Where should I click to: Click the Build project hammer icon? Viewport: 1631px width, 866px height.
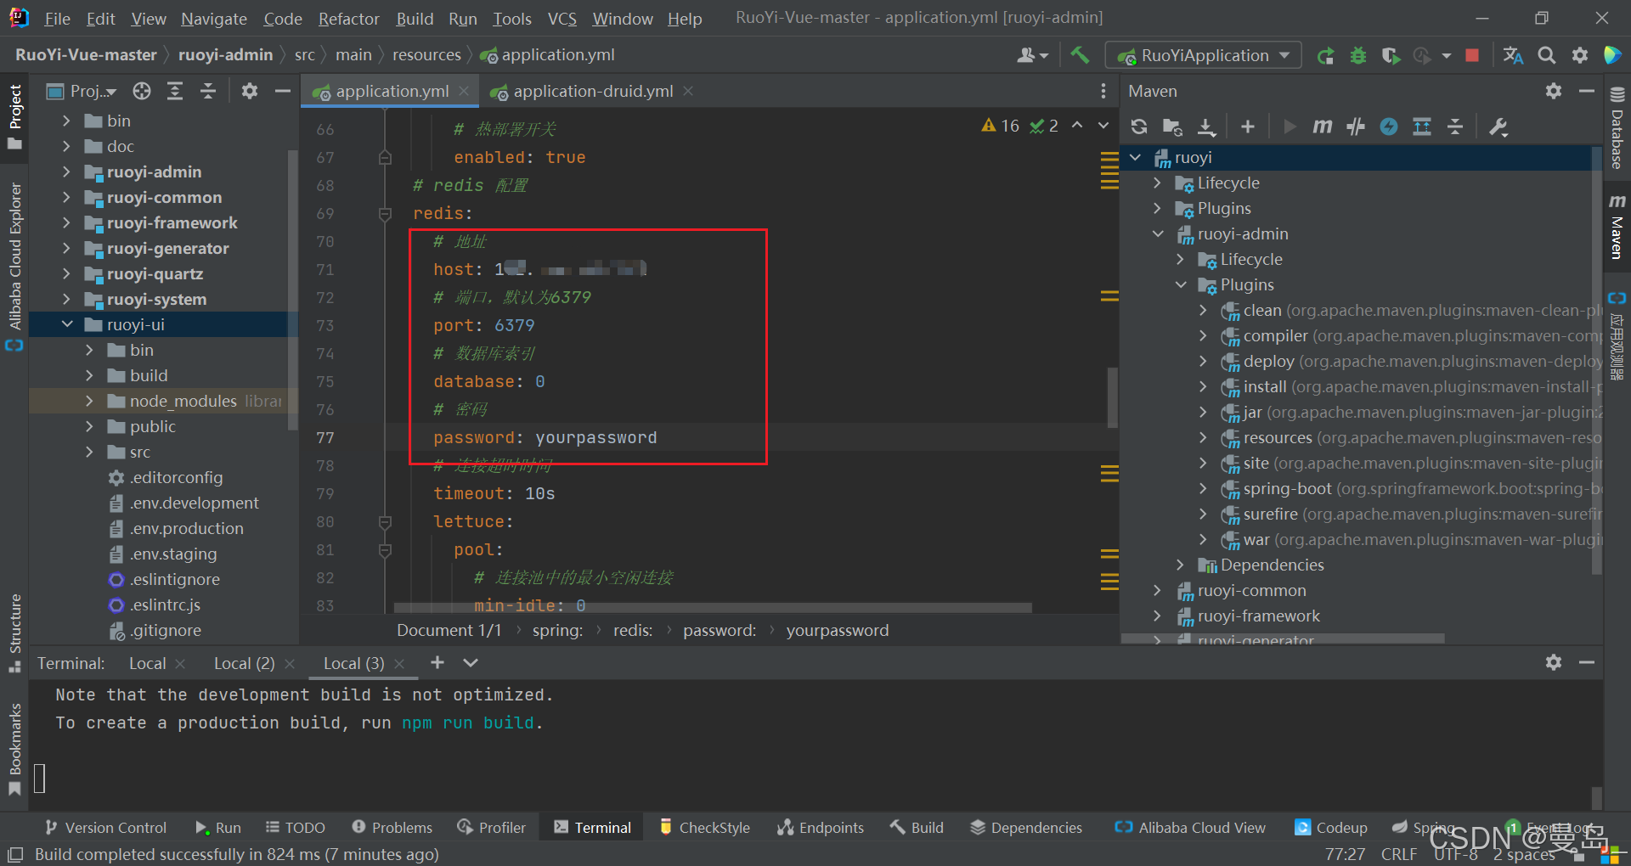tap(1080, 55)
